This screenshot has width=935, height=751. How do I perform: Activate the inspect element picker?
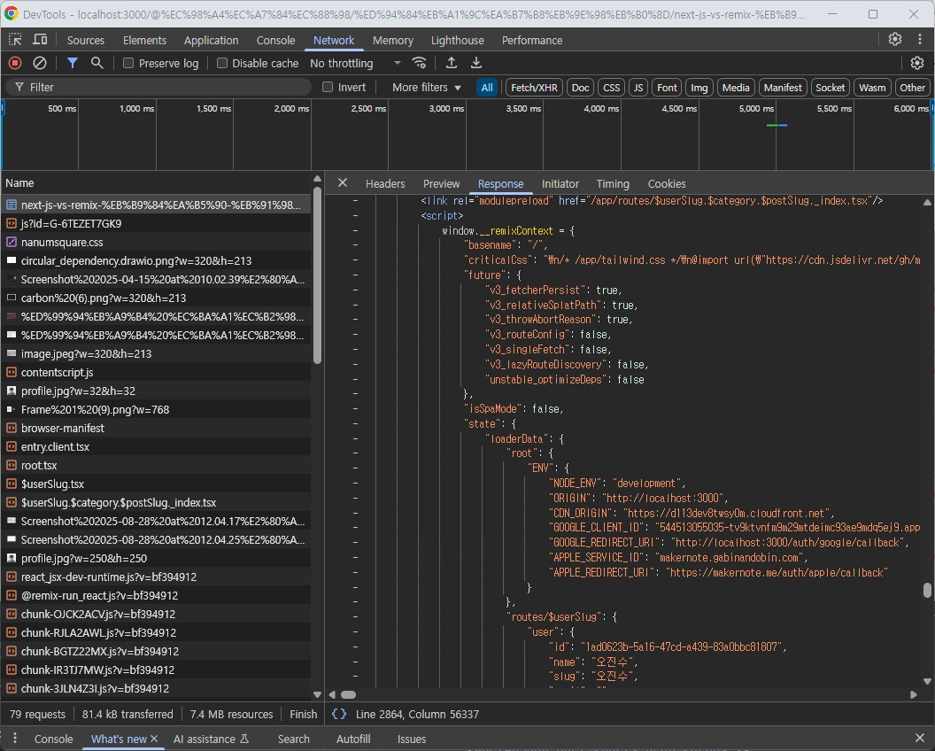pyautogui.click(x=15, y=40)
